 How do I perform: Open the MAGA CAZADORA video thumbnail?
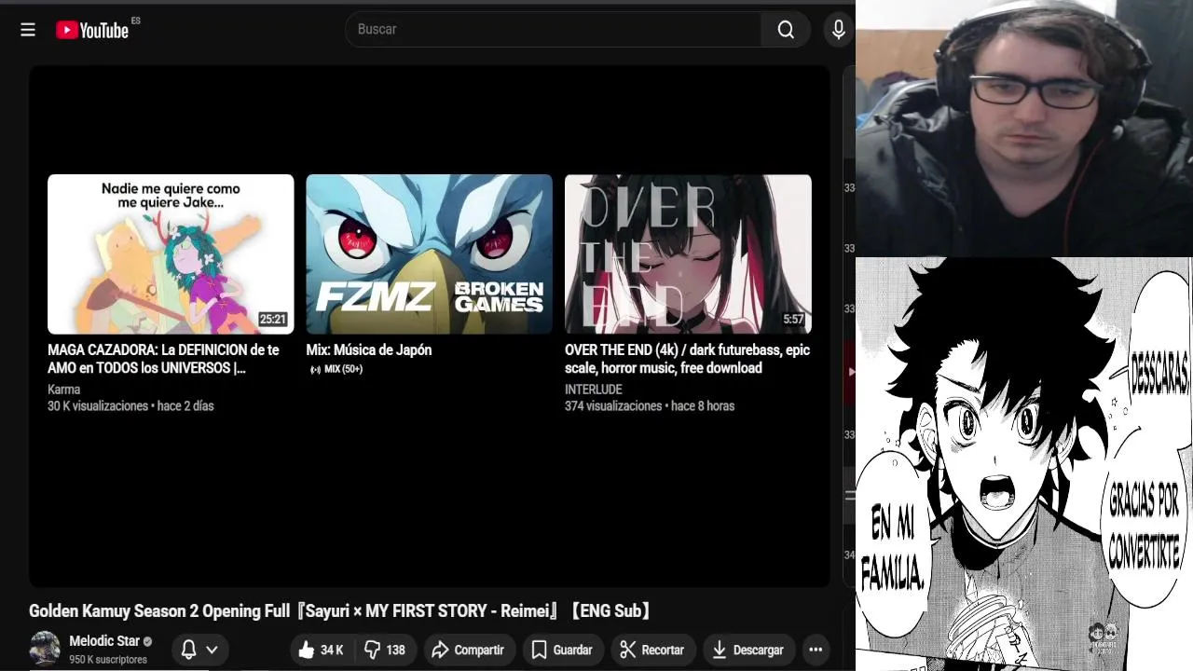(x=171, y=253)
